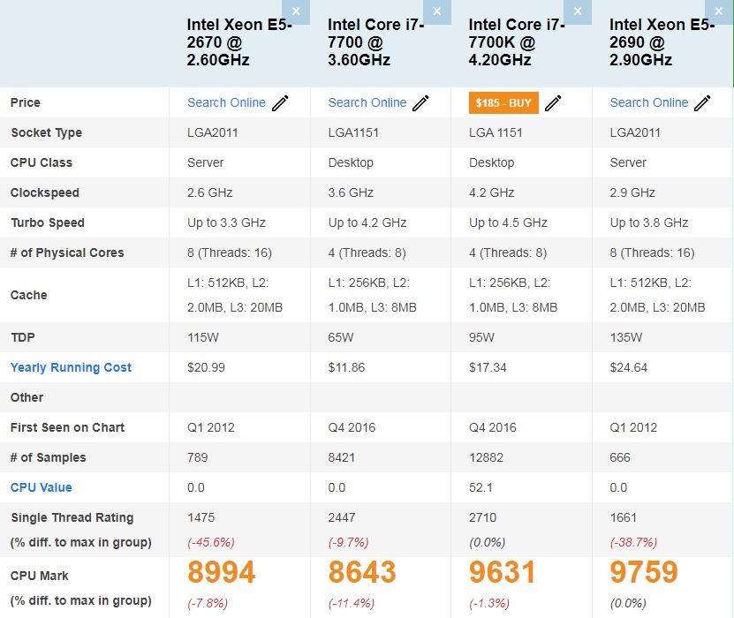Click pencil edit icon for Xeon E5-2690 price
The width and height of the screenshot is (734, 618).
pyautogui.click(x=702, y=103)
